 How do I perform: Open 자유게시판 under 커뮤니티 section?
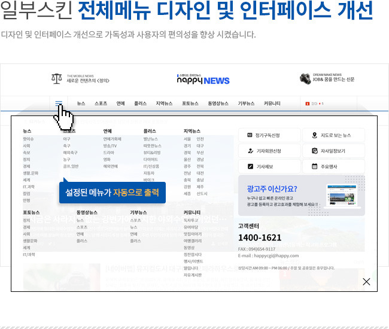pyautogui.click(x=193, y=275)
